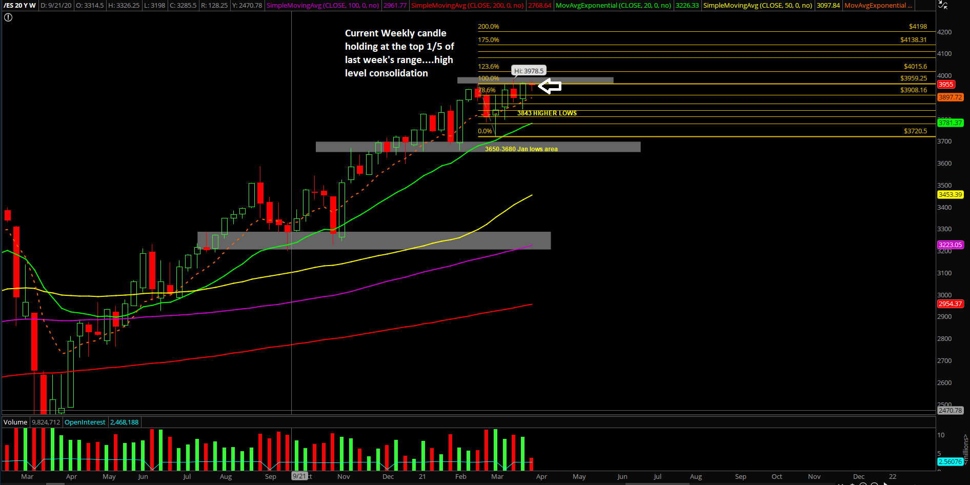Select the Volume study label
The width and height of the screenshot is (970, 485).
coord(15,422)
